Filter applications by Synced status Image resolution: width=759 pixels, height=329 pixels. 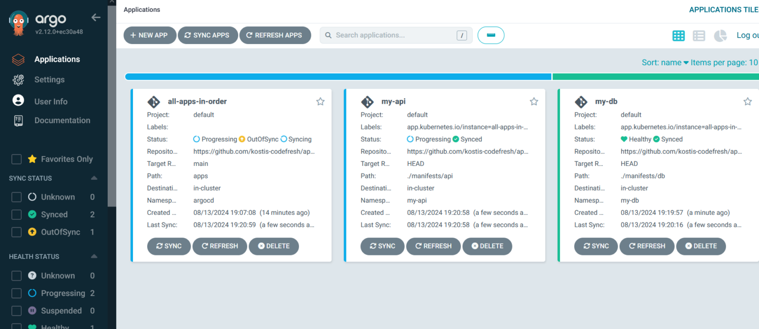(16, 214)
